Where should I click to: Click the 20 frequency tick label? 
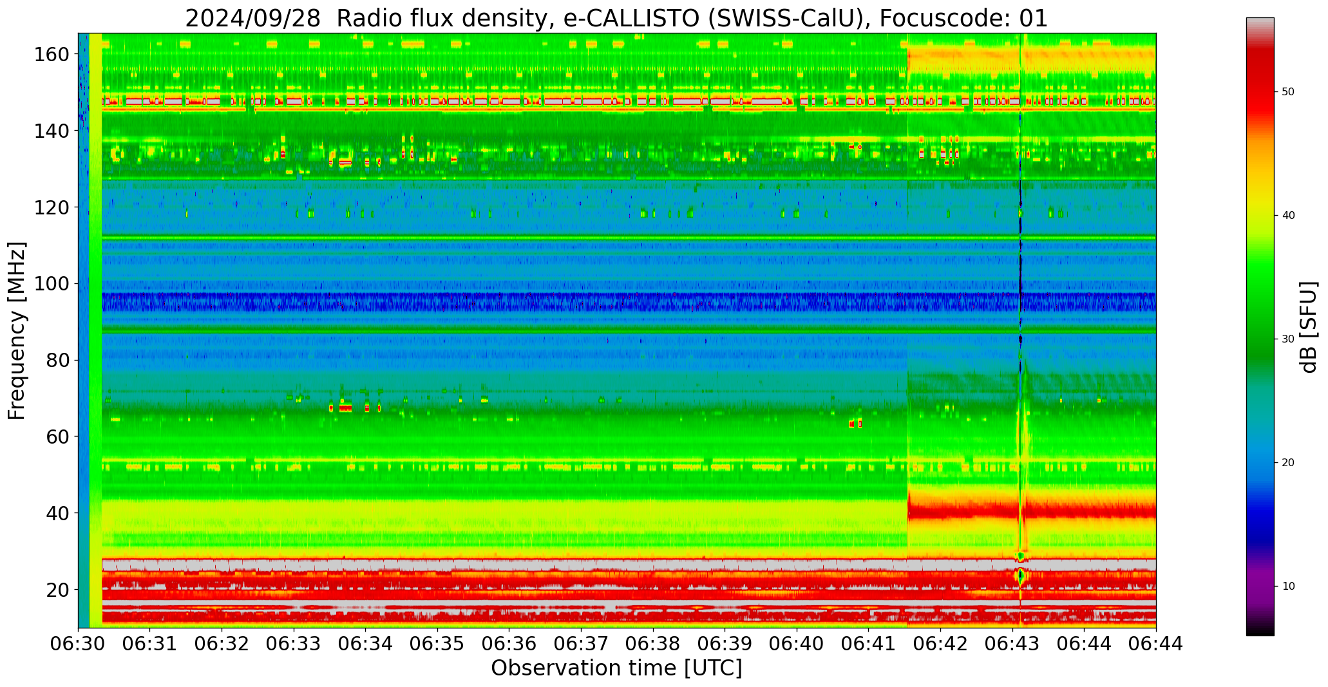(58, 590)
